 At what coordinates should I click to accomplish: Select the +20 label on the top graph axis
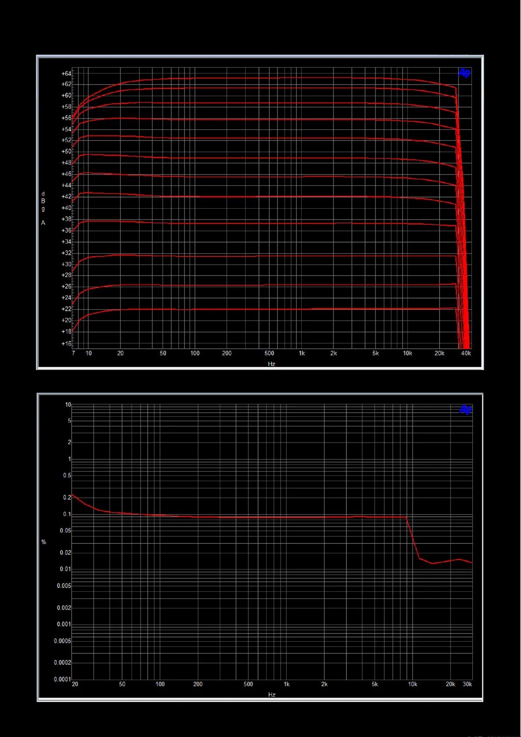click(x=66, y=320)
